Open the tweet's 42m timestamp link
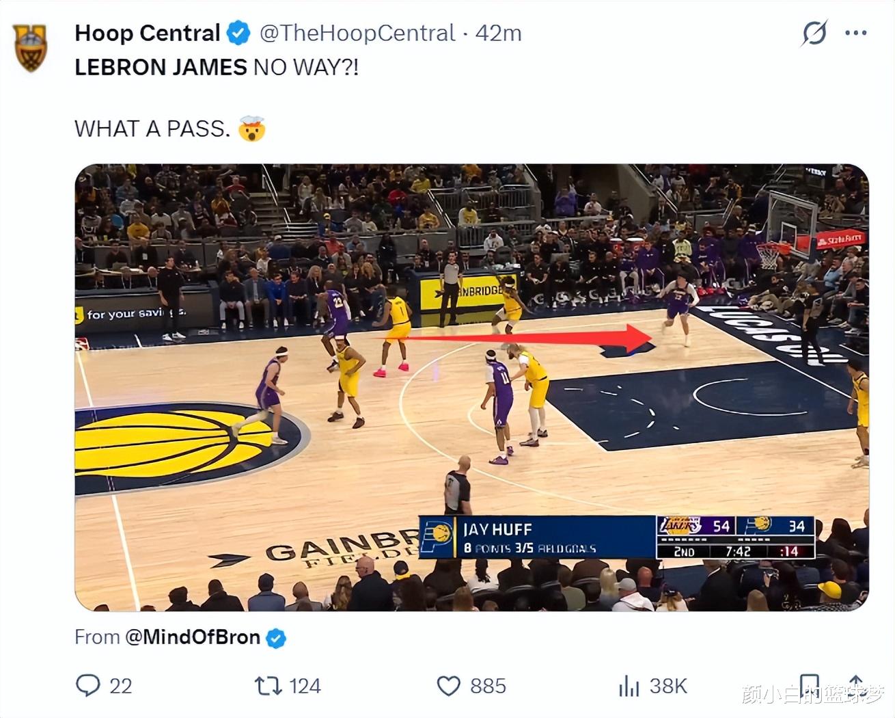895x718 pixels. (x=499, y=33)
